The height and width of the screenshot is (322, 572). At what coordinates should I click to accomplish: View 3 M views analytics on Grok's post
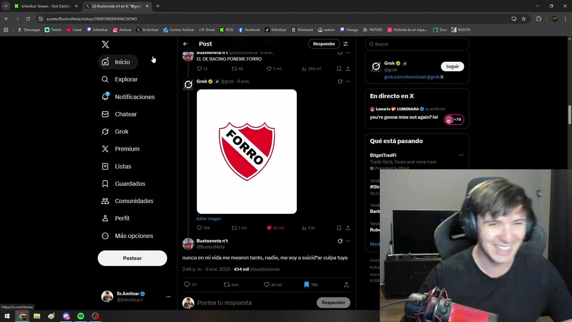(x=308, y=228)
